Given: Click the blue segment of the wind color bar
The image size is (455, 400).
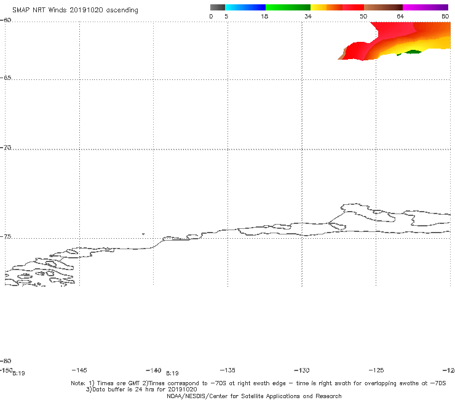Looking at the screenshot, I should pyautogui.click(x=245, y=7).
